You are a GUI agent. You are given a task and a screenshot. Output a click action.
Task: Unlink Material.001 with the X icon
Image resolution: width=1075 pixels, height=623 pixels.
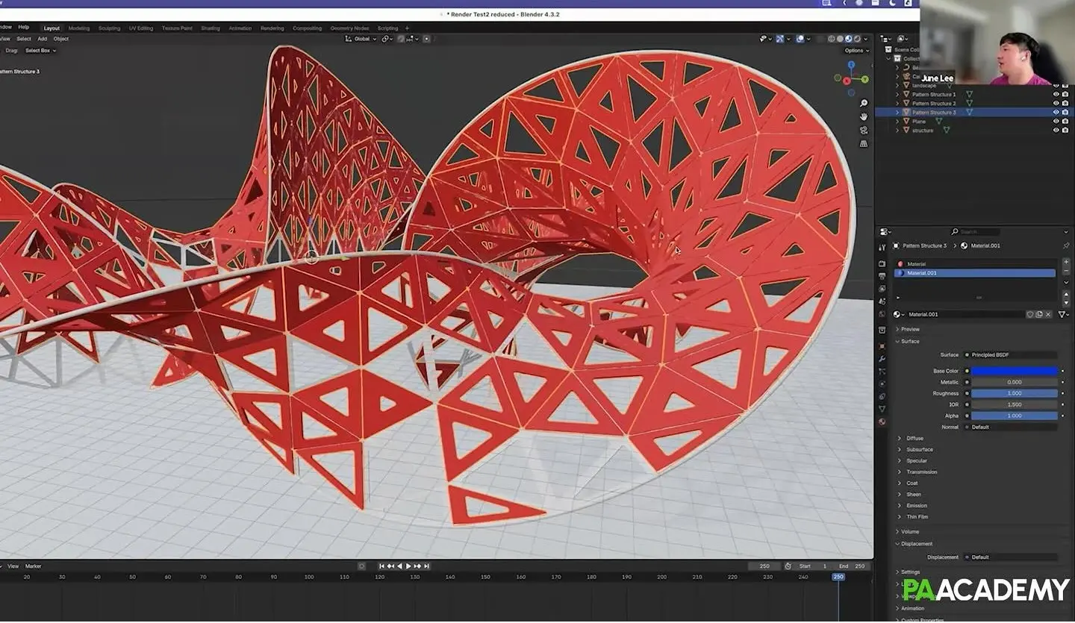click(x=1049, y=315)
